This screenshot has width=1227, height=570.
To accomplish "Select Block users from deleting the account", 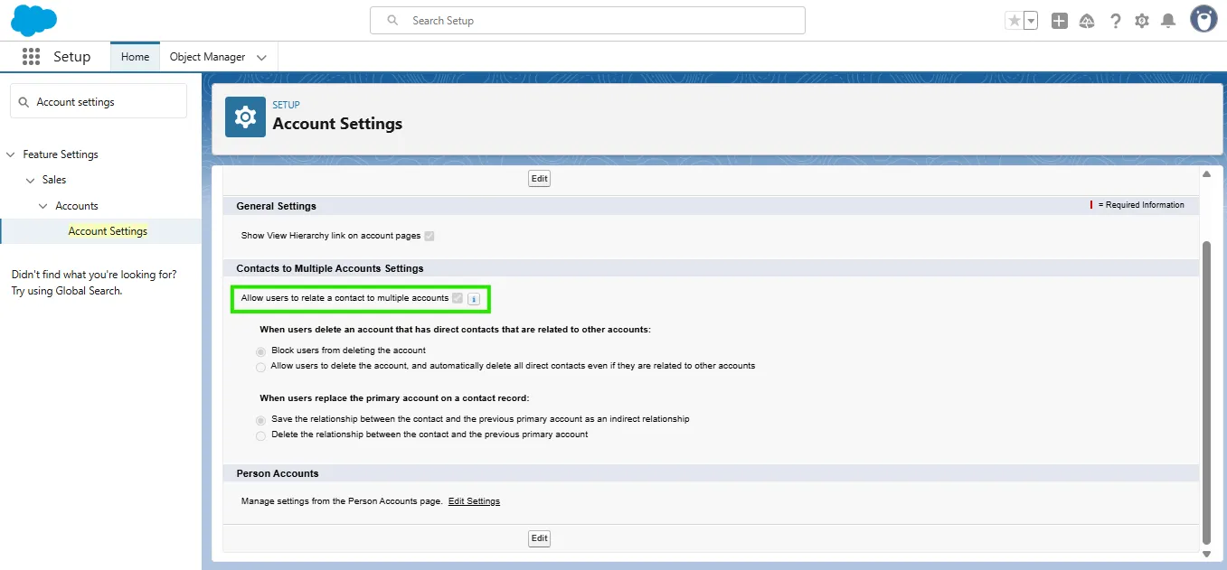I will click(261, 351).
